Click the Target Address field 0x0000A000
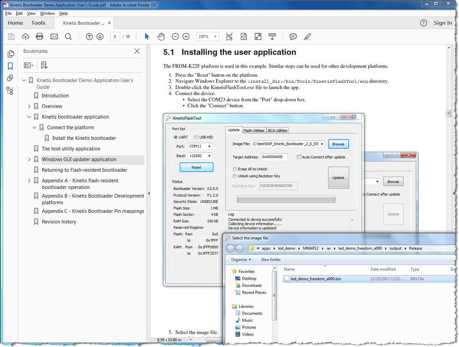This screenshot has height=347, width=459. 274,157
